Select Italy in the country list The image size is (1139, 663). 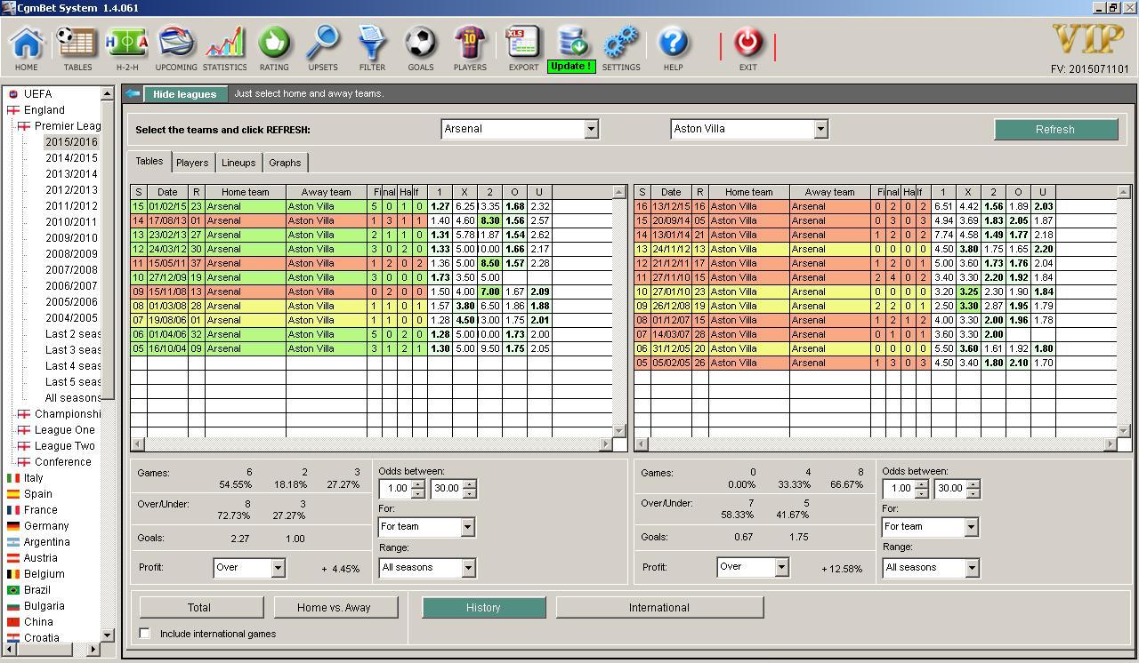point(33,477)
